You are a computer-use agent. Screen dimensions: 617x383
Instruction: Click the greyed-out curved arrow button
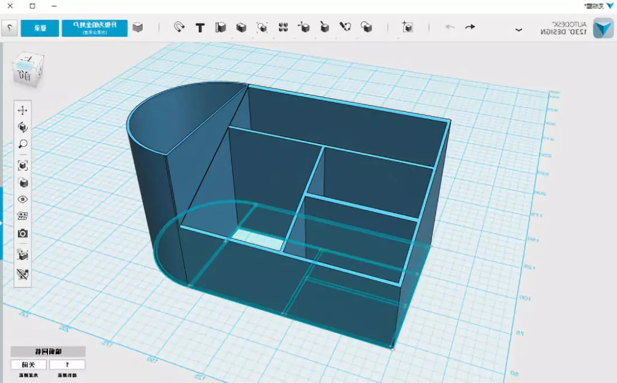click(450, 27)
